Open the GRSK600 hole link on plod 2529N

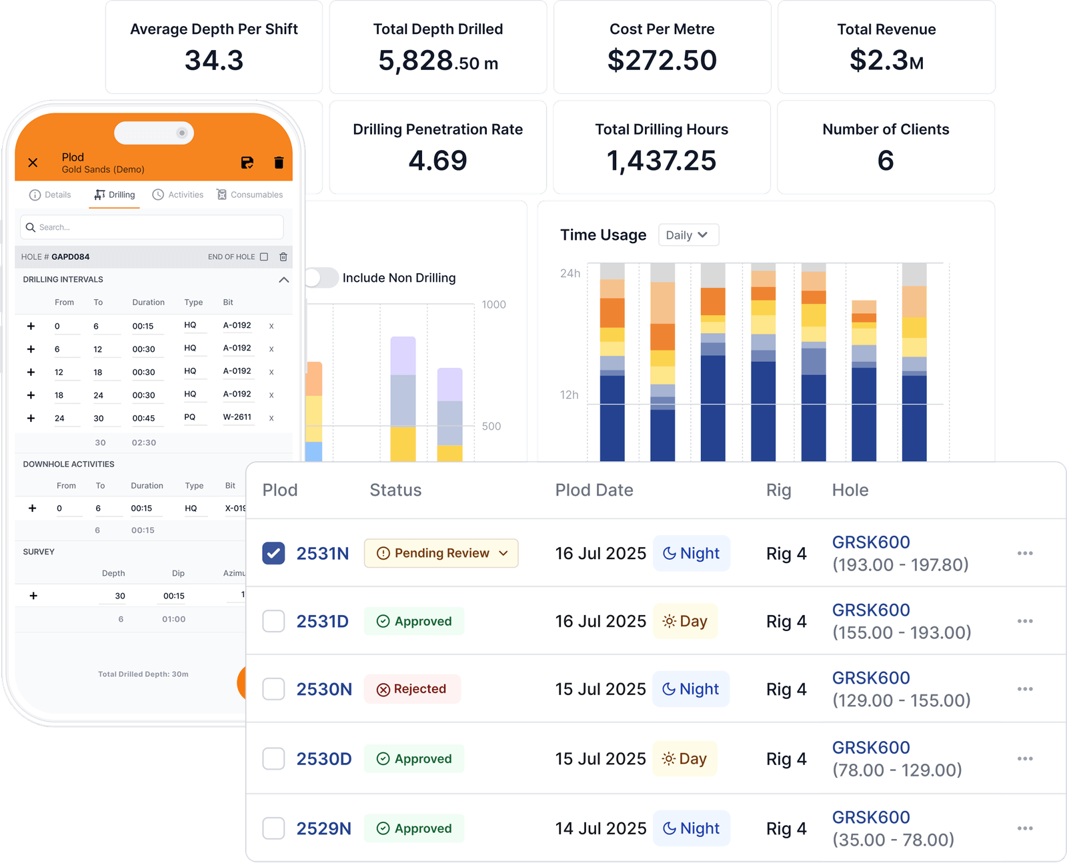[870, 817]
